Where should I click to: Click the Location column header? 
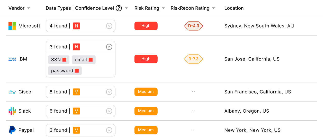pos(234,8)
